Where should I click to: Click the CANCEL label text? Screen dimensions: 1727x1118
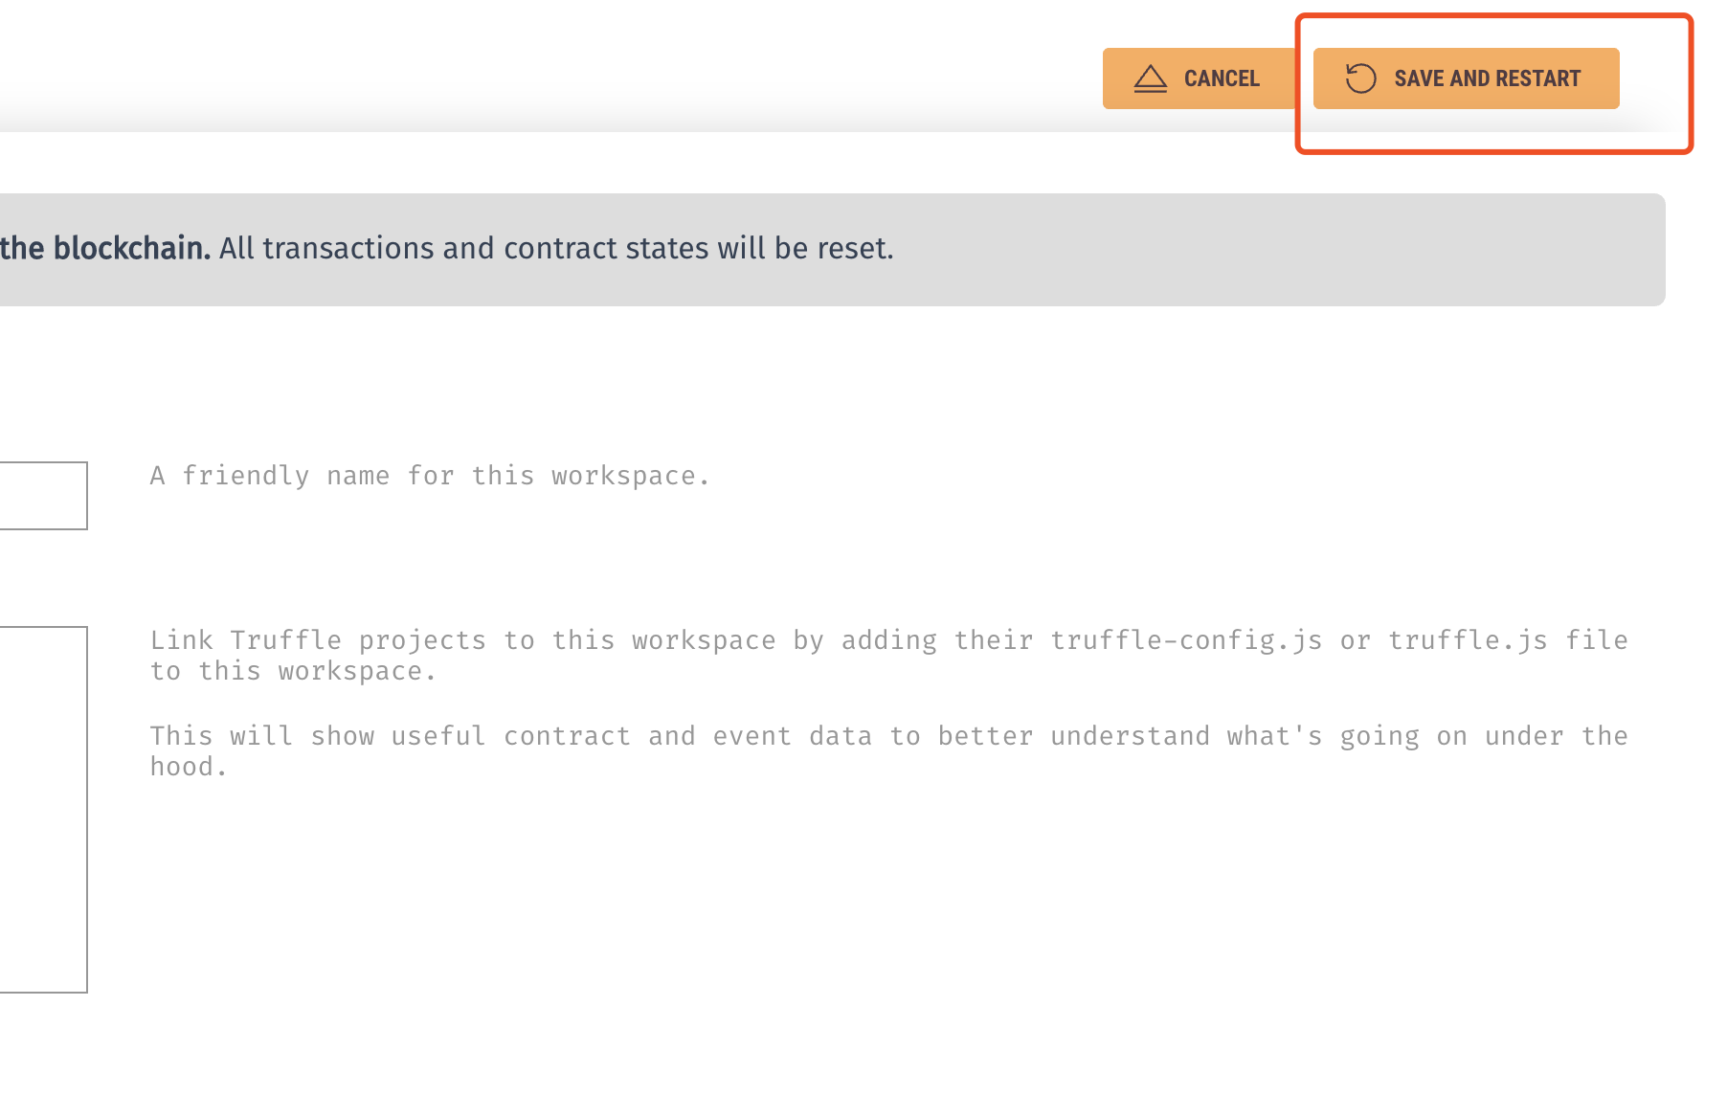coord(1222,78)
